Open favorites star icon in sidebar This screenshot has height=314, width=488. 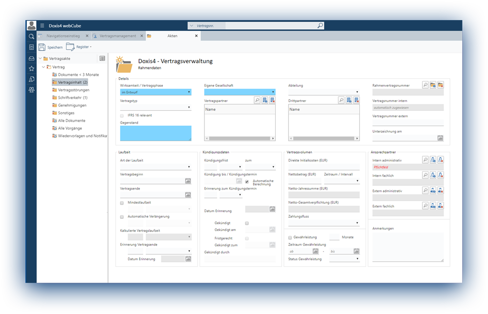[x=31, y=68]
